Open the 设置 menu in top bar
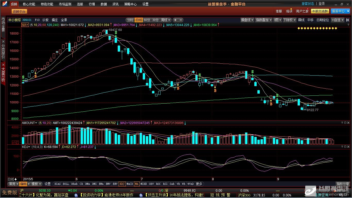352x198 pixels. pyautogui.click(x=145, y=4)
